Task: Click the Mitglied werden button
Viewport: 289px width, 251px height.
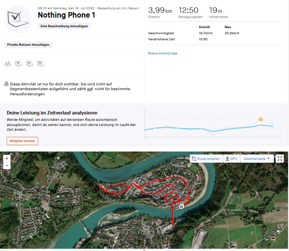Action: (x=22, y=141)
